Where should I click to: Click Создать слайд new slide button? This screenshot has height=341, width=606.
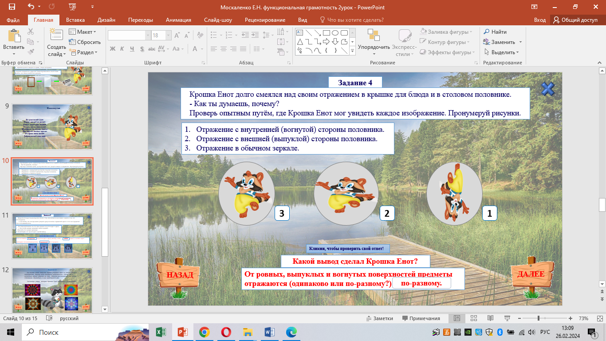(56, 42)
